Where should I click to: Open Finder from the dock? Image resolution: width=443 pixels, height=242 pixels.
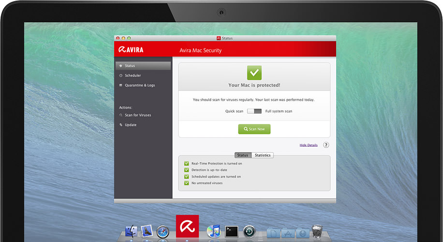pyautogui.click(x=131, y=231)
